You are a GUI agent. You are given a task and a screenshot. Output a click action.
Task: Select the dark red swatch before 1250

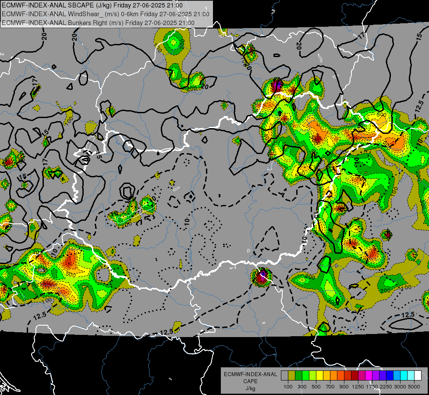pyautogui.click(x=355, y=376)
